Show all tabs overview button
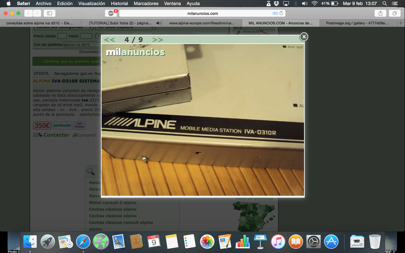Viewport: 405px width, 253px height. click(395, 13)
